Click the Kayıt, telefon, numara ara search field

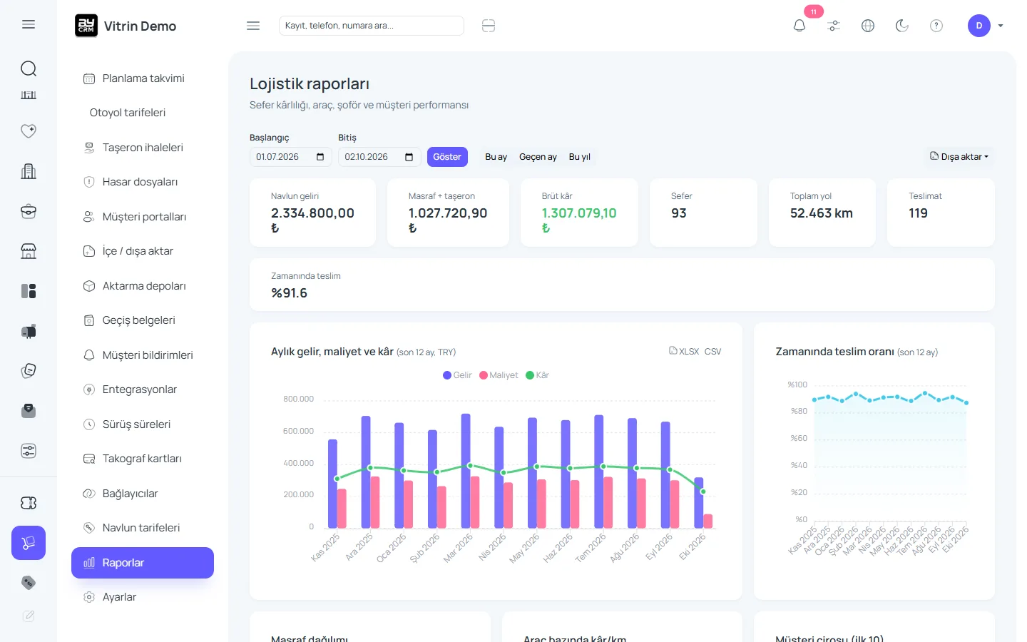pyautogui.click(x=372, y=26)
